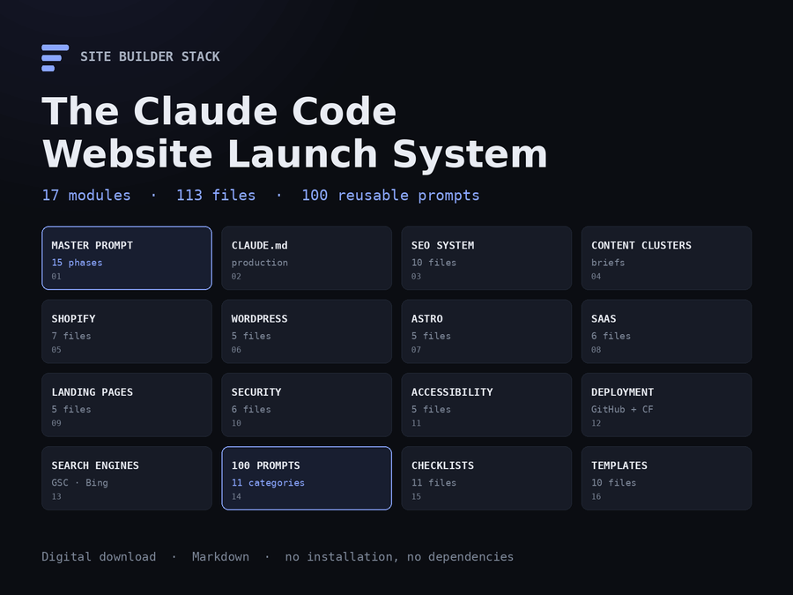Image resolution: width=793 pixels, height=595 pixels.
Task: Click the Site Builder Stack logo icon
Action: (55, 57)
